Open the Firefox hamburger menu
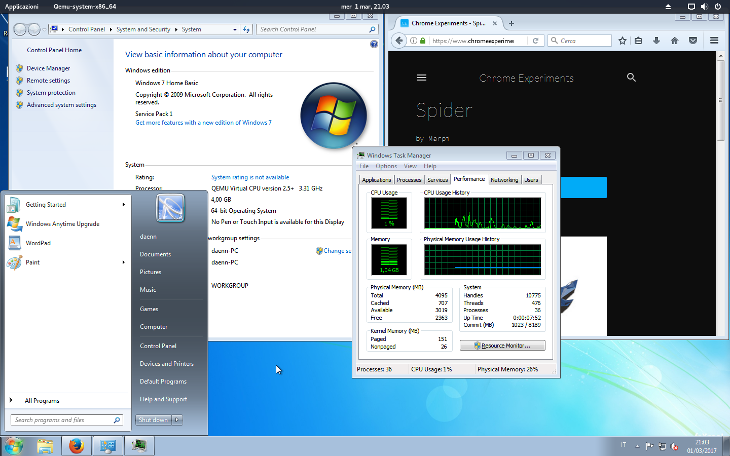This screenshot has height=456, width=730. point(714,41)
